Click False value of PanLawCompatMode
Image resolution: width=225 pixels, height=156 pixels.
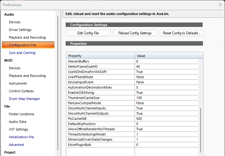coord(140,103)
